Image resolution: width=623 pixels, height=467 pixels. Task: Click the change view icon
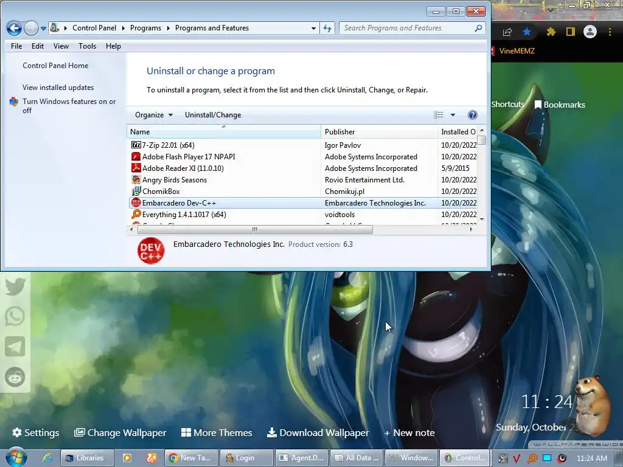pyautogui.click(x=438, y=115)
